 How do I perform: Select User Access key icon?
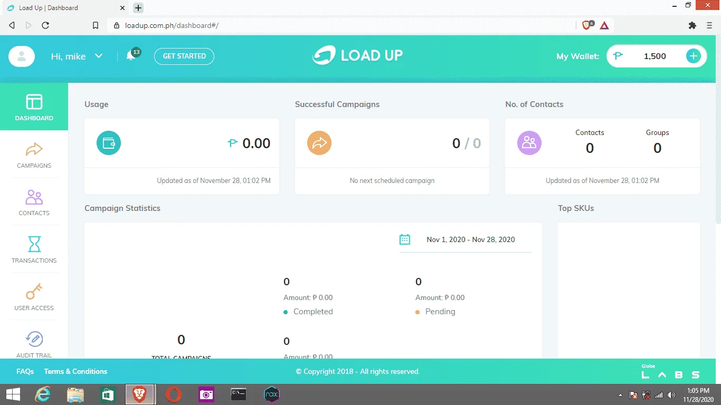[x=34, y=292]
